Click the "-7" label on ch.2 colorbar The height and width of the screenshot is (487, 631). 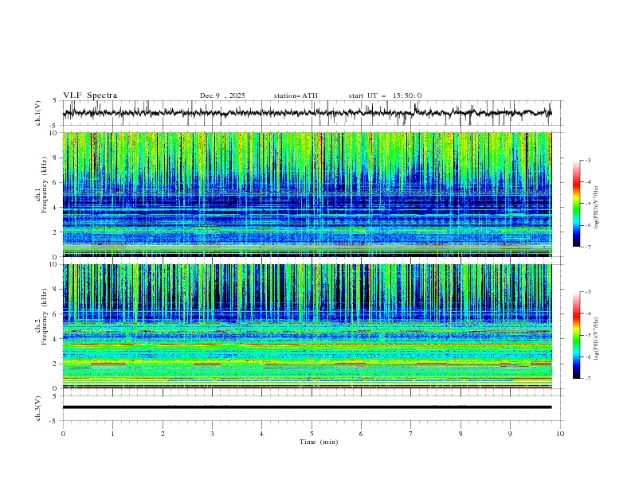pyautogui.click(x=588, y=379)
